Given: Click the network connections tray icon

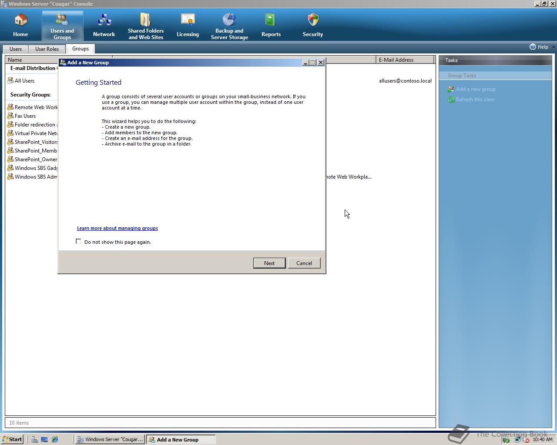Looking at the screenshot, I should (x=517, y=440).
